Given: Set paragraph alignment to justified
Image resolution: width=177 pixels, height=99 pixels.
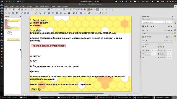Looking at the screenshot, I should click(x=150, y=37).
